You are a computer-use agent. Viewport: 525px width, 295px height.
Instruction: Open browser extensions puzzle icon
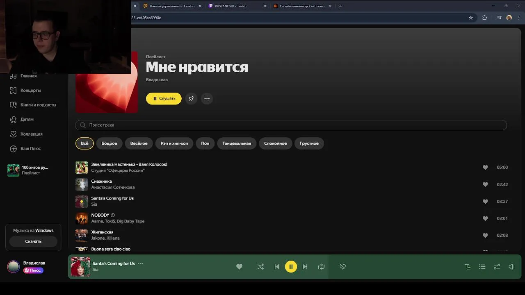tap(485, 18)
